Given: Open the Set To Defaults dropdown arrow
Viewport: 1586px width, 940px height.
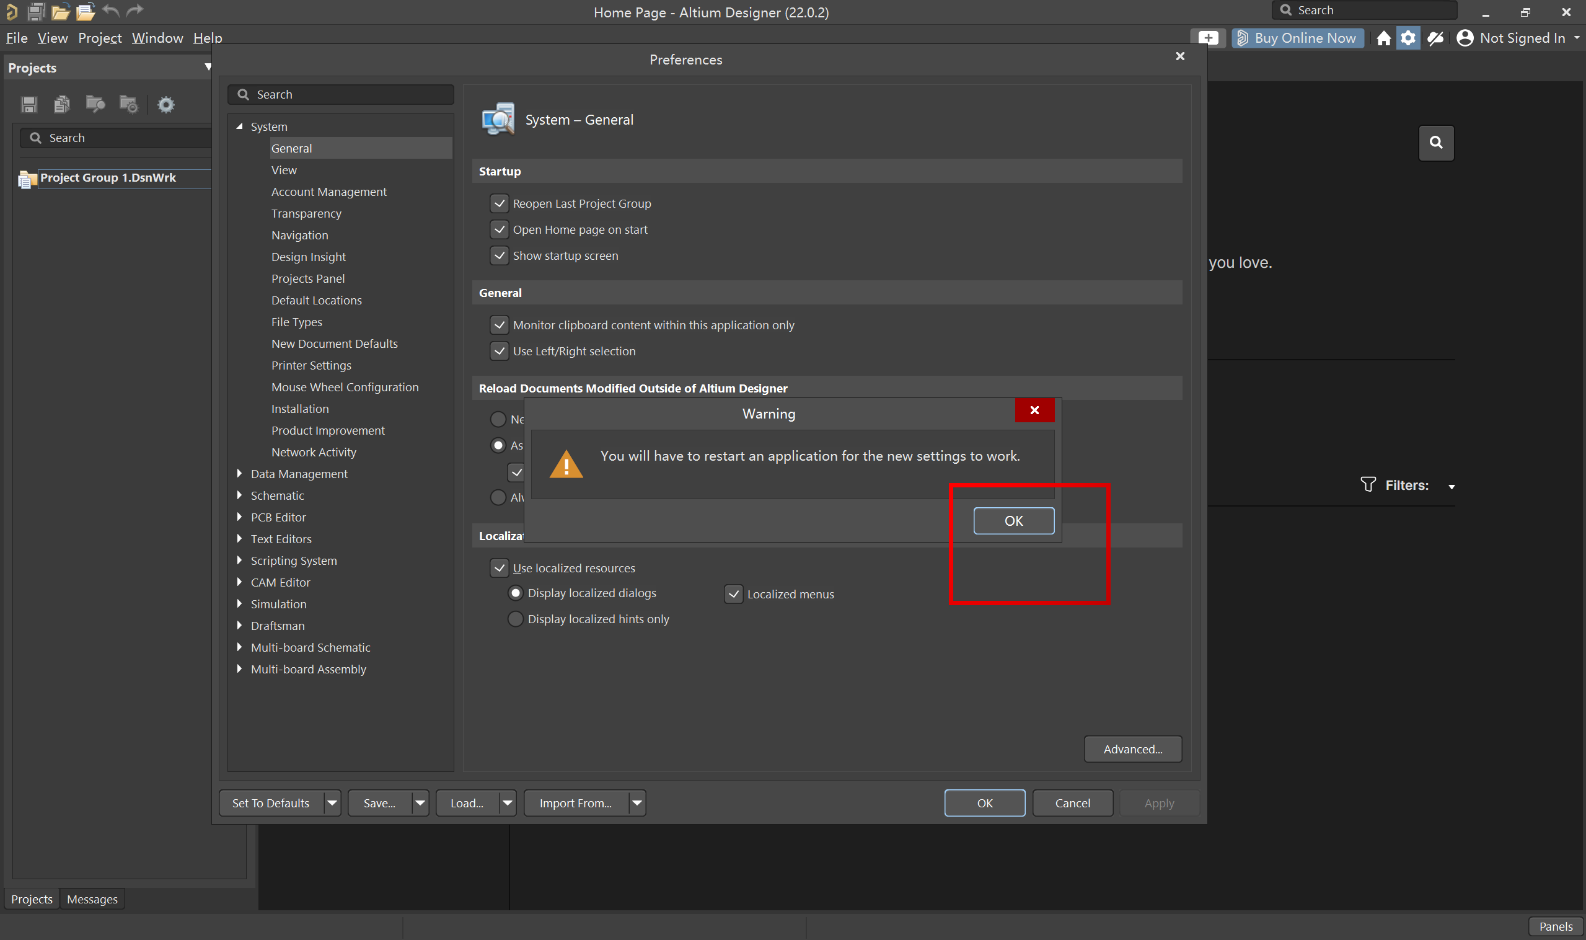Looking at the screenshot, I should pyautogui.click(x=332, y=802).
